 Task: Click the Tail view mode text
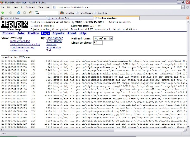[x=49, y=50]
